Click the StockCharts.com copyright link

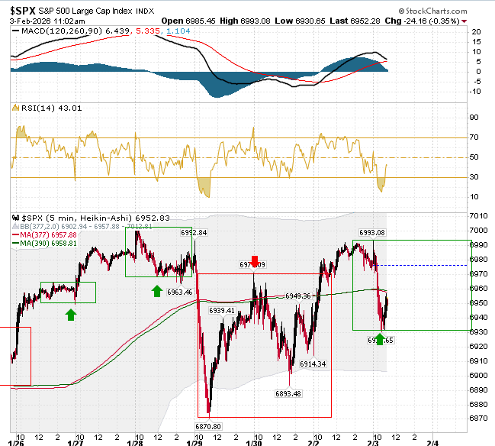[432, 11]
